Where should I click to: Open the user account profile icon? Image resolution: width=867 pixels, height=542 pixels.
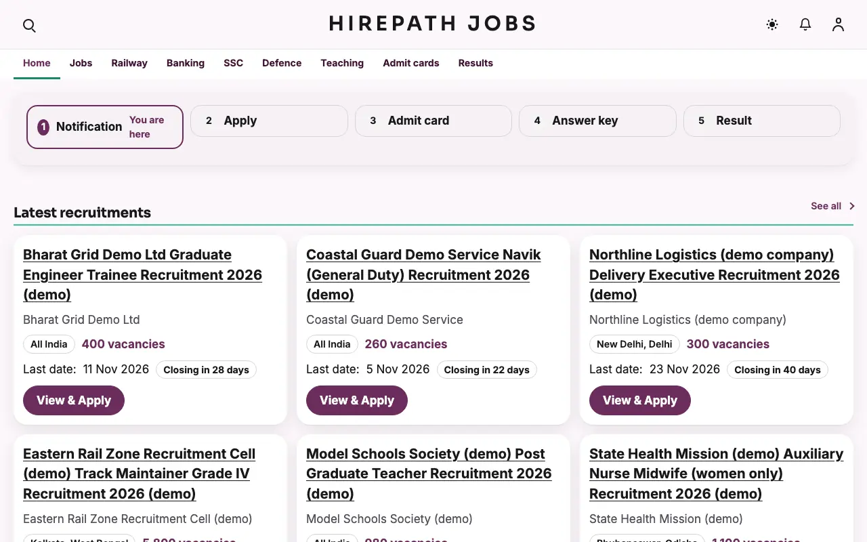tap(839, 24)
